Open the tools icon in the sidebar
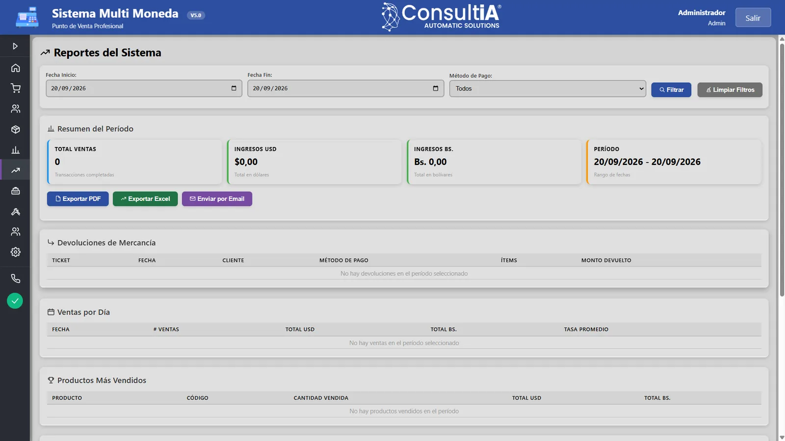Image resolution: width=785 pixels, height=441 pixels. 16,212
